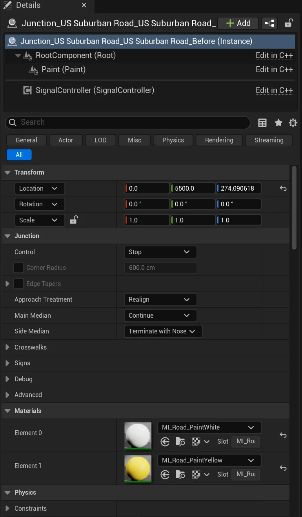This screenshot has height=517, width=302.
Task: Toggle the Scale ratio lock icon
Action: click(x=73, y=220)
